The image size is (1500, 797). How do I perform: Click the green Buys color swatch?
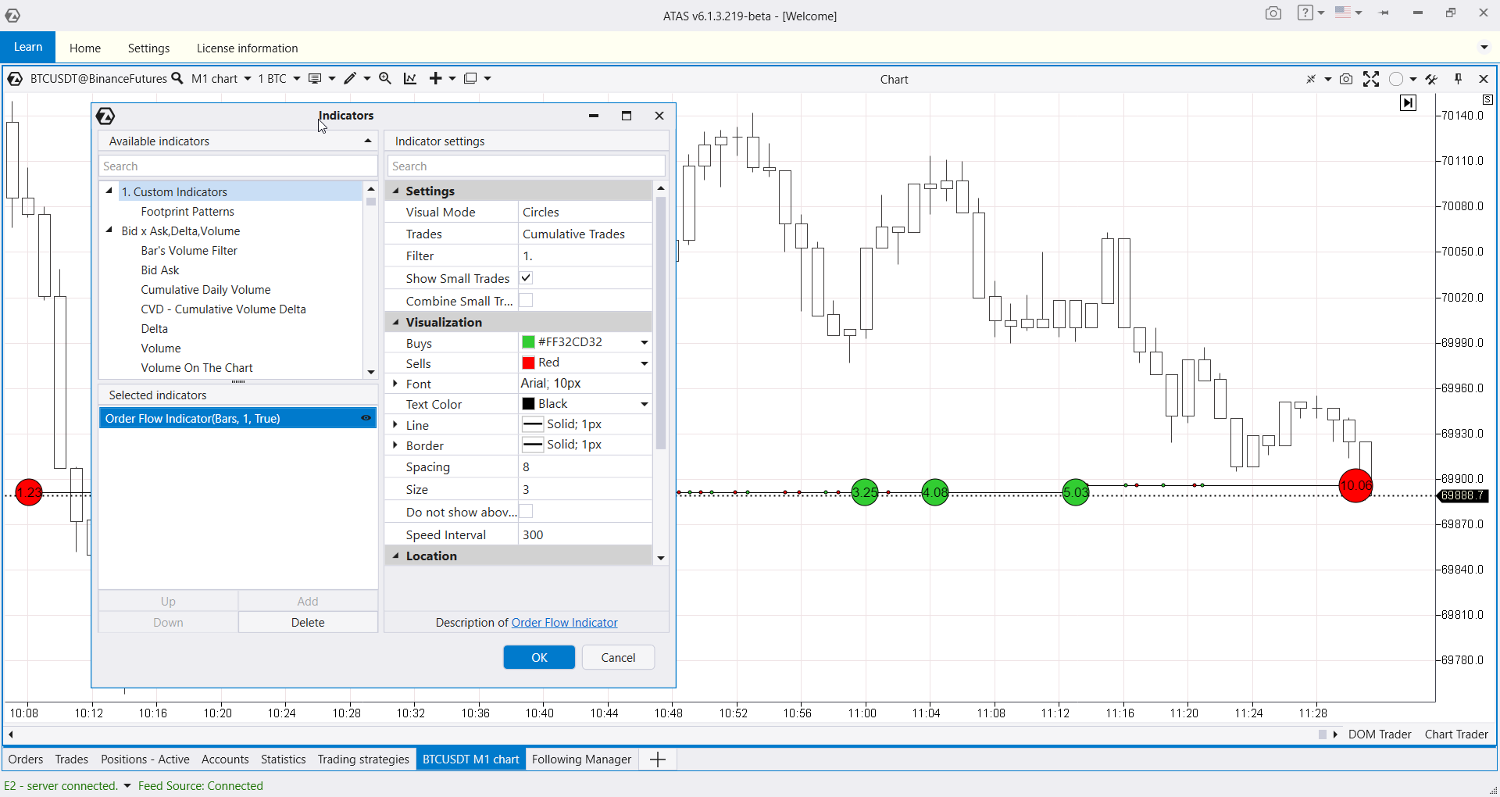click(529, 342)
